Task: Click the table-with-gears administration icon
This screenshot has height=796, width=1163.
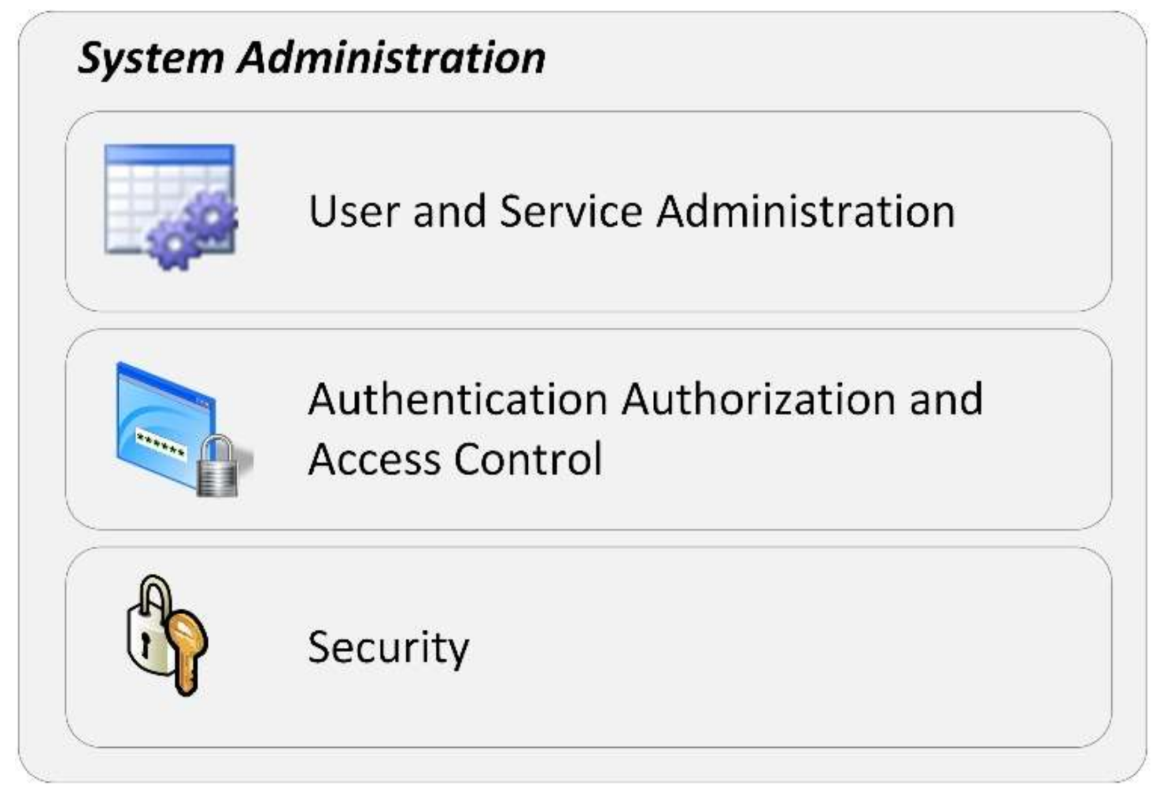Action: (x=171, y=207)
